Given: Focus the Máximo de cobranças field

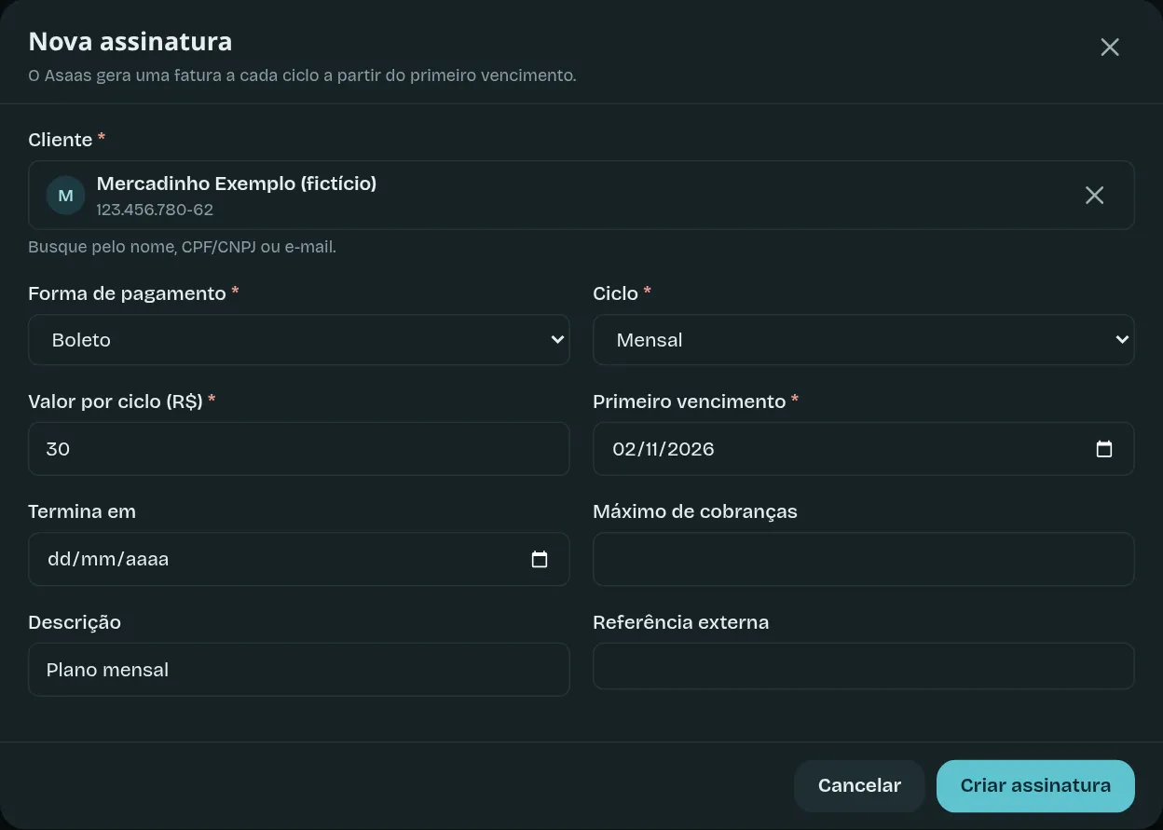Looking at the screenshot, I should coord(863,559).
